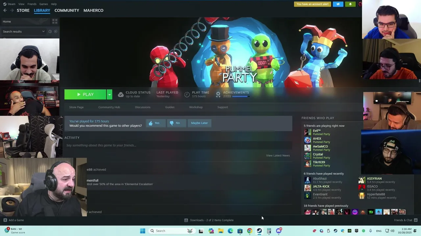This screenshot has width=421, height=236.
Task: Open the Steam taskbar icon
Action: tap(259, 231)
